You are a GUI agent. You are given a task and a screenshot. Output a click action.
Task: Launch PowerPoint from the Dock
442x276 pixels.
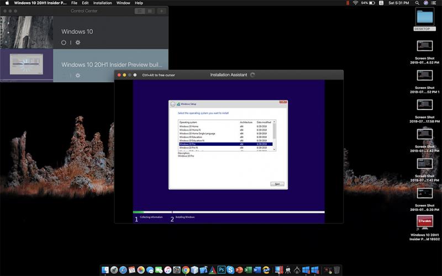click(x=239, y=270)
